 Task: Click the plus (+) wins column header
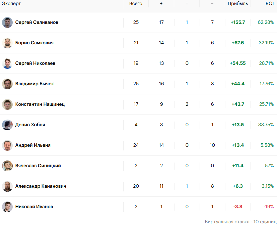tap(161, 4)
